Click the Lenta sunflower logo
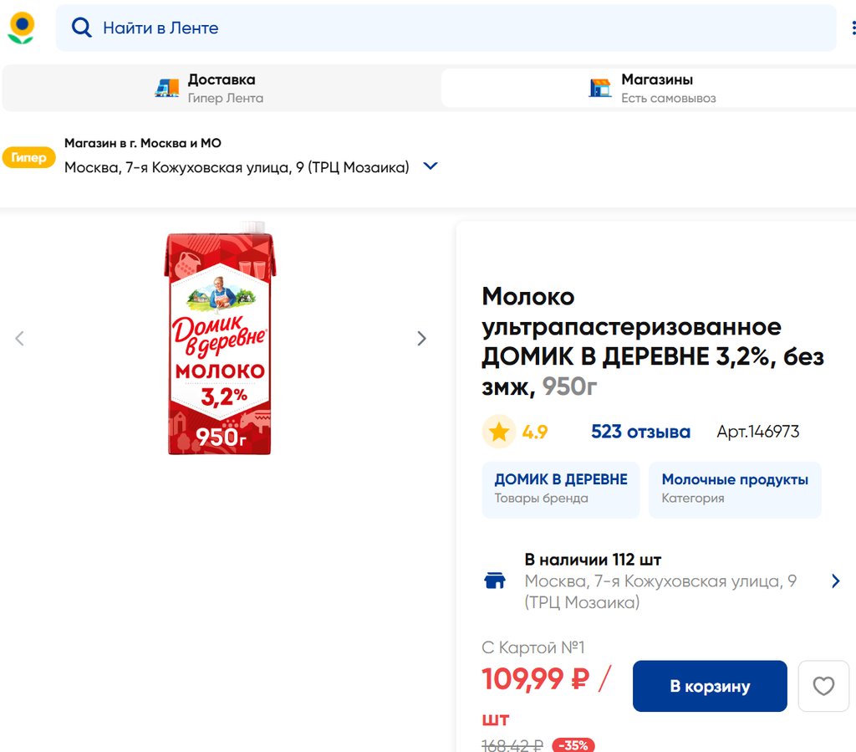Screen dimensions: 856x752 click(x=21, y=28)
